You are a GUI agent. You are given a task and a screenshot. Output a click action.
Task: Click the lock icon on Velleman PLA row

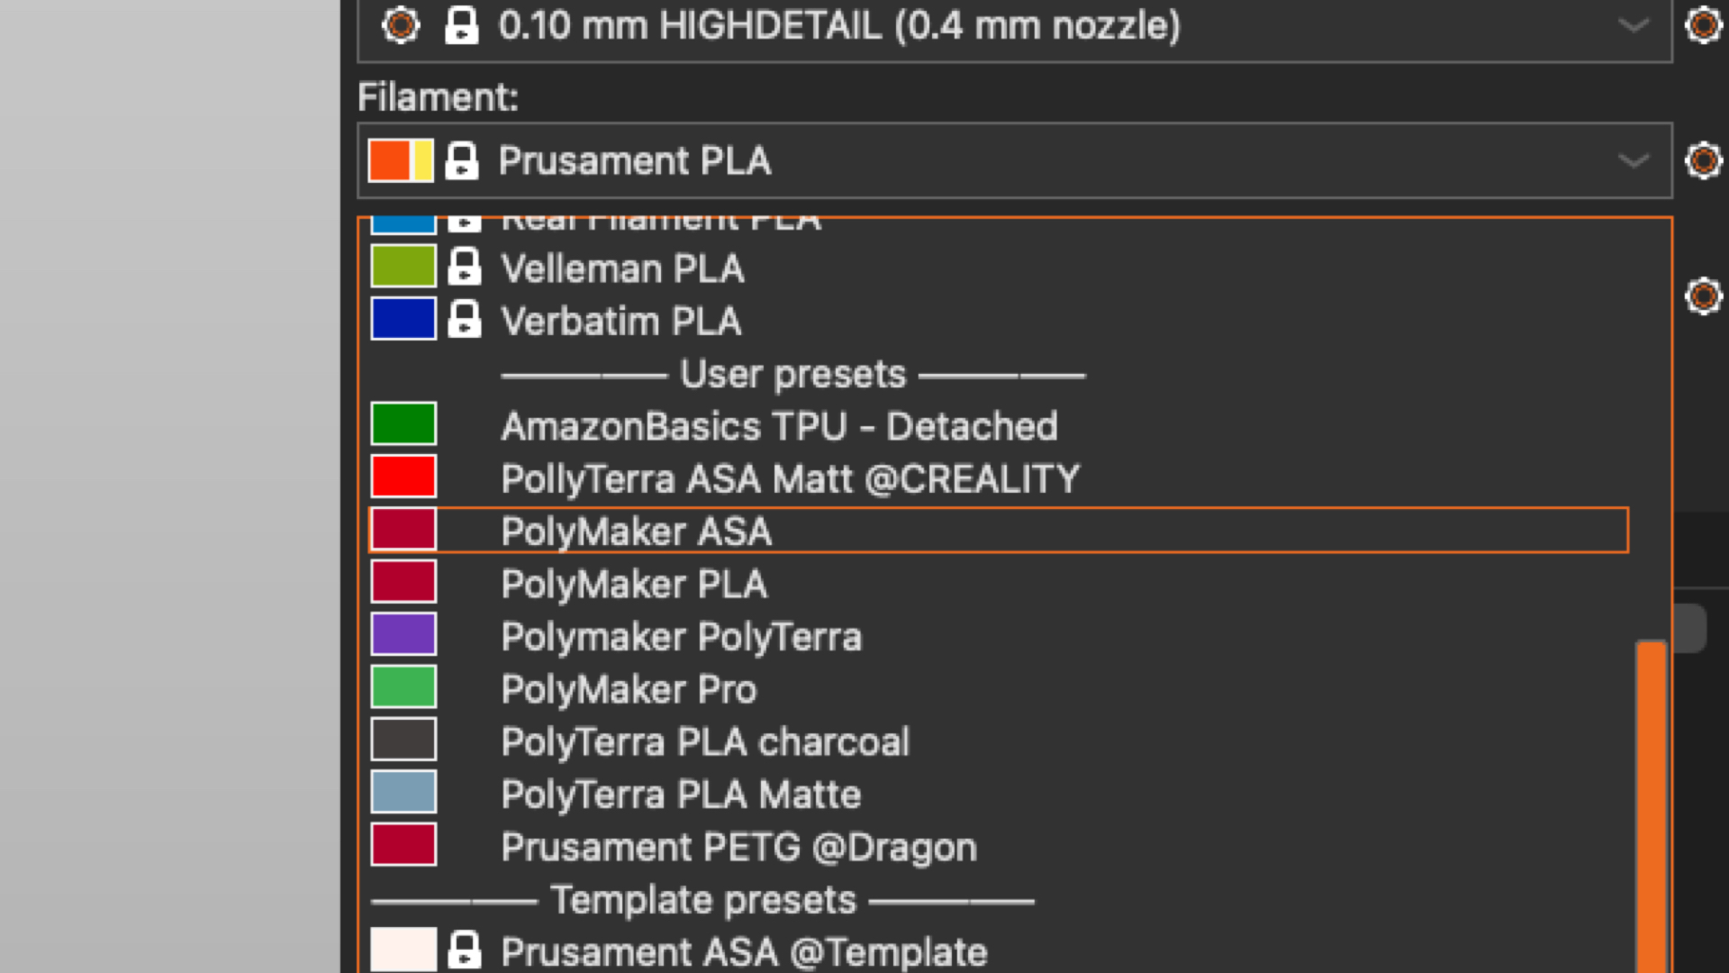(x=465, y=268)
